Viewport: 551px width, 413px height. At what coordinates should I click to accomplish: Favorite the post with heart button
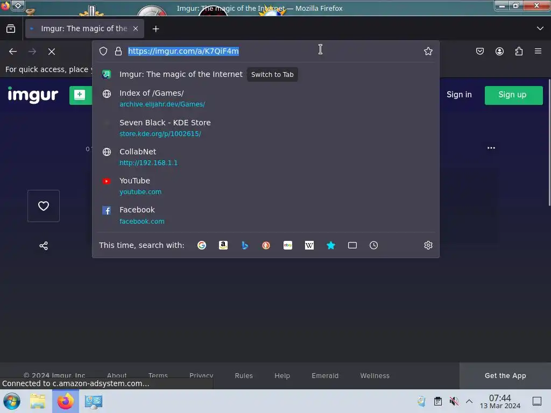coord(44,206)
